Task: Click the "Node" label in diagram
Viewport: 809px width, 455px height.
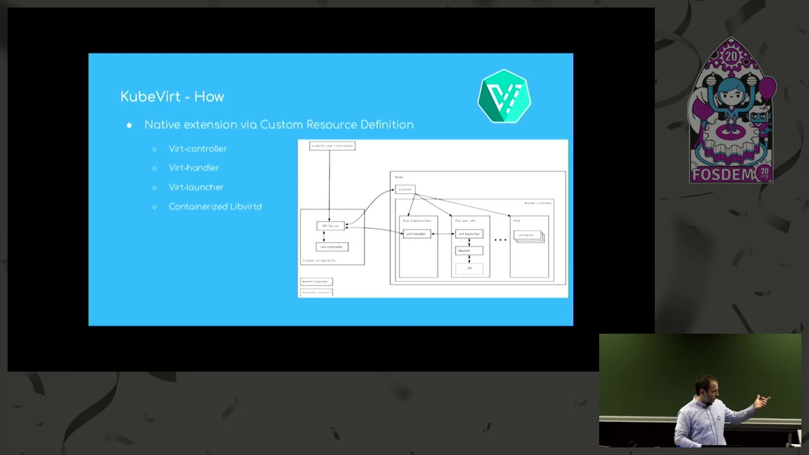Action: [399, 177]
